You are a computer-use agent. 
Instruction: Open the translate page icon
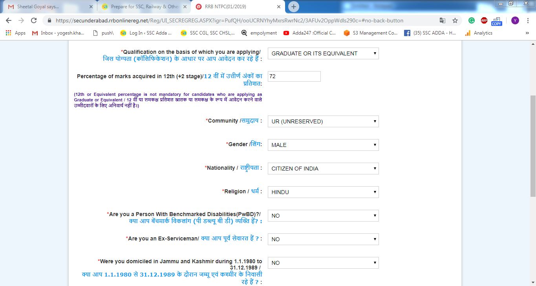[x=443, y=20]
